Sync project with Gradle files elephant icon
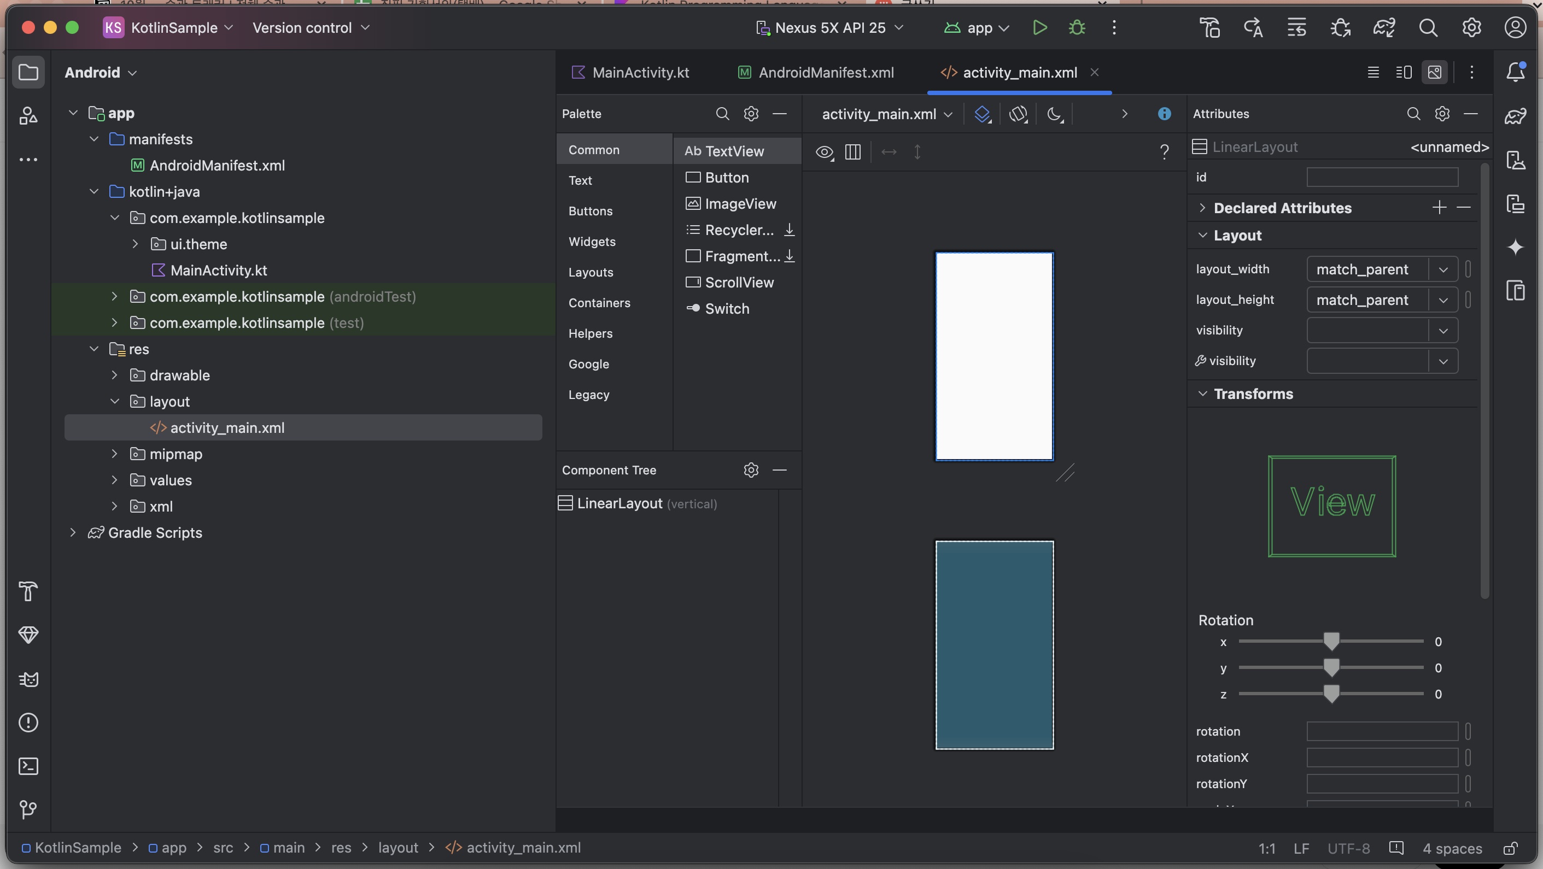 coord(1384,27)
